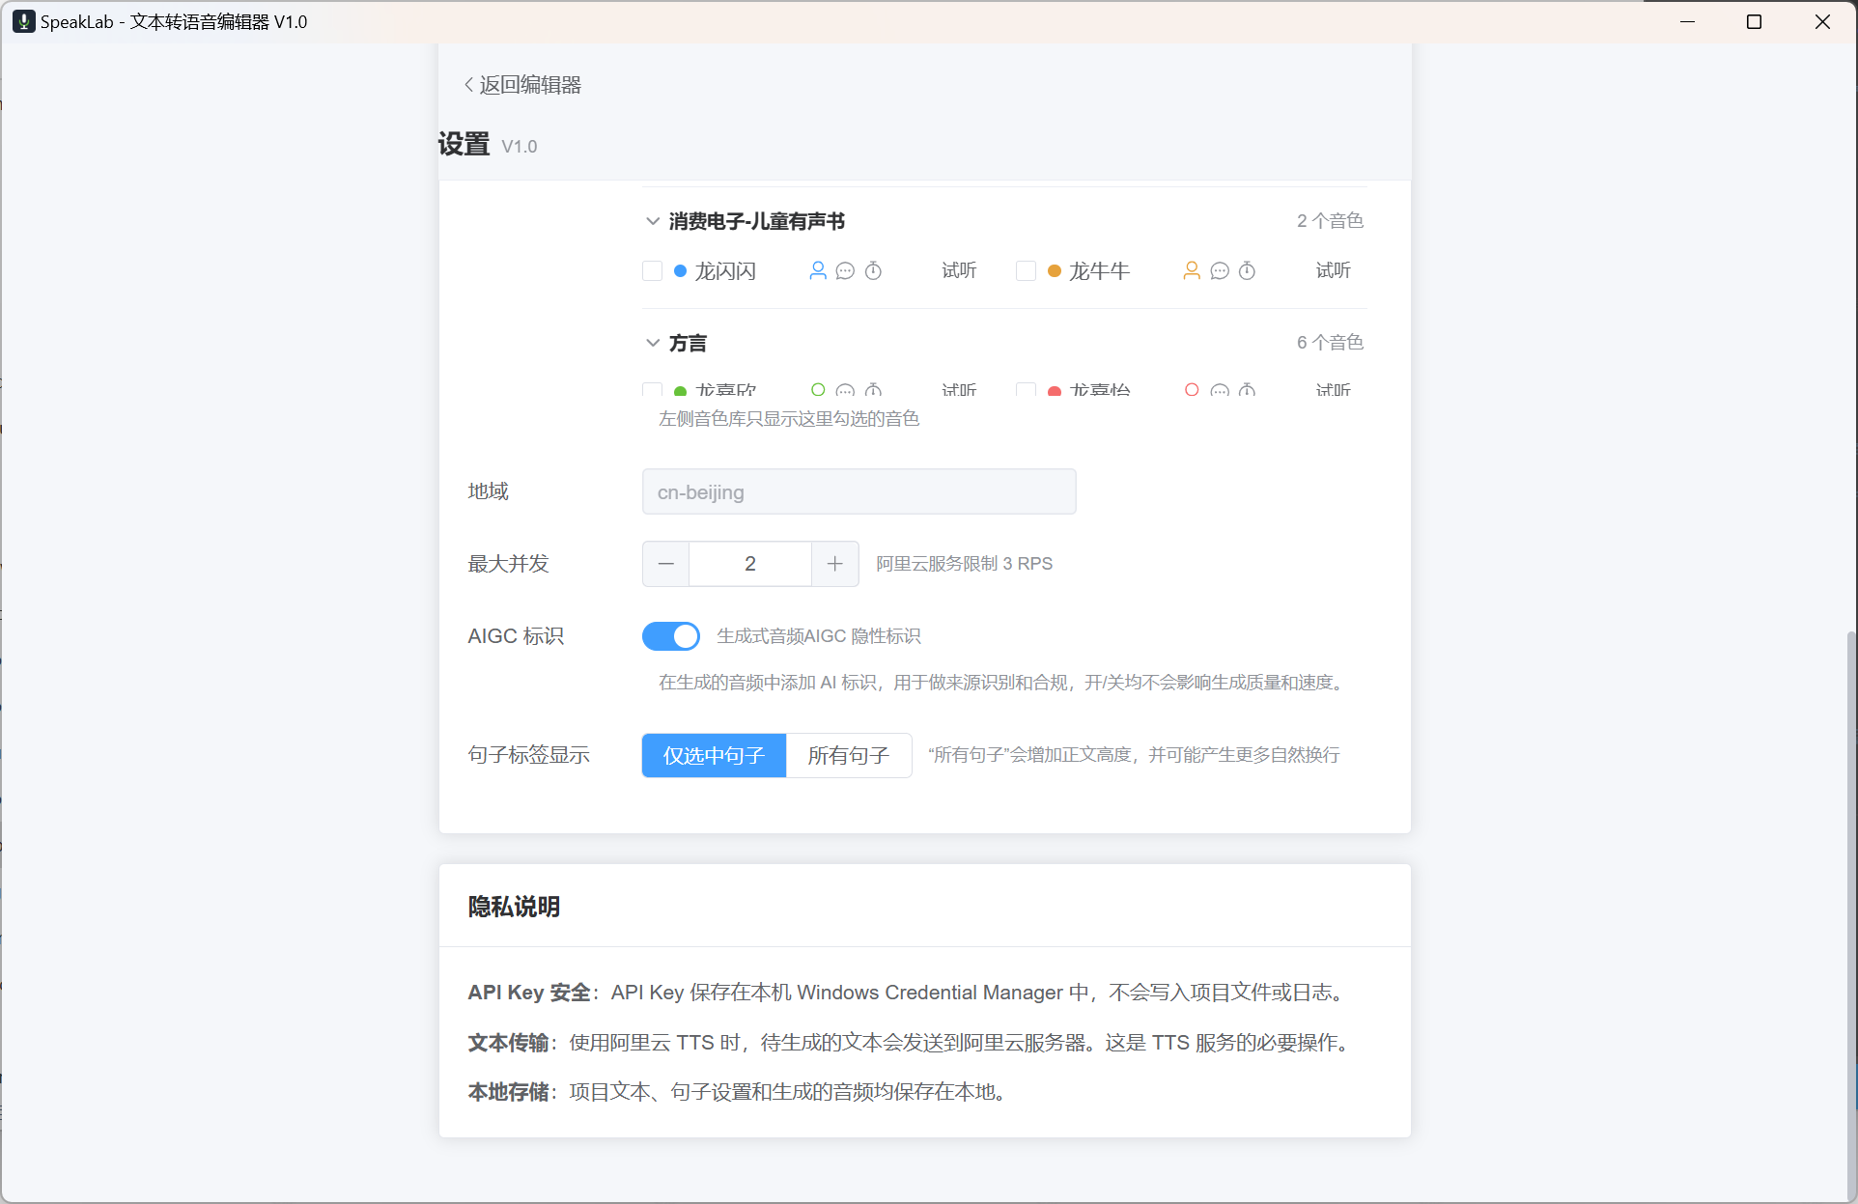Click the 6 个音色 count label

click(x=1330, y=343)
